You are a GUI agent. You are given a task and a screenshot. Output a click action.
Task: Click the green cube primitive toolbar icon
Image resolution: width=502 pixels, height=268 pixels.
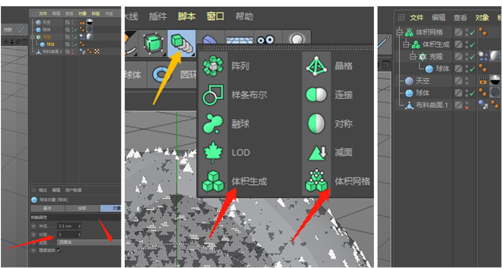coord(153,42)
